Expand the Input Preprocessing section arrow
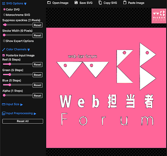This screenshot has width=167, height=156. (35, 114)
